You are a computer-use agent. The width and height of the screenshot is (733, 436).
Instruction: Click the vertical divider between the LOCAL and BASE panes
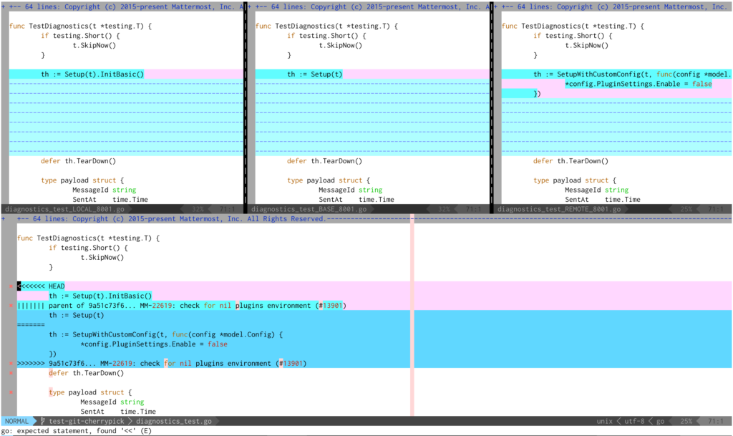coord(246,107)
